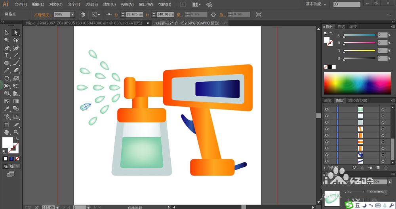Click Locate Object magnifier in Layers panel
Screen dimensions: 396x209
354,168
